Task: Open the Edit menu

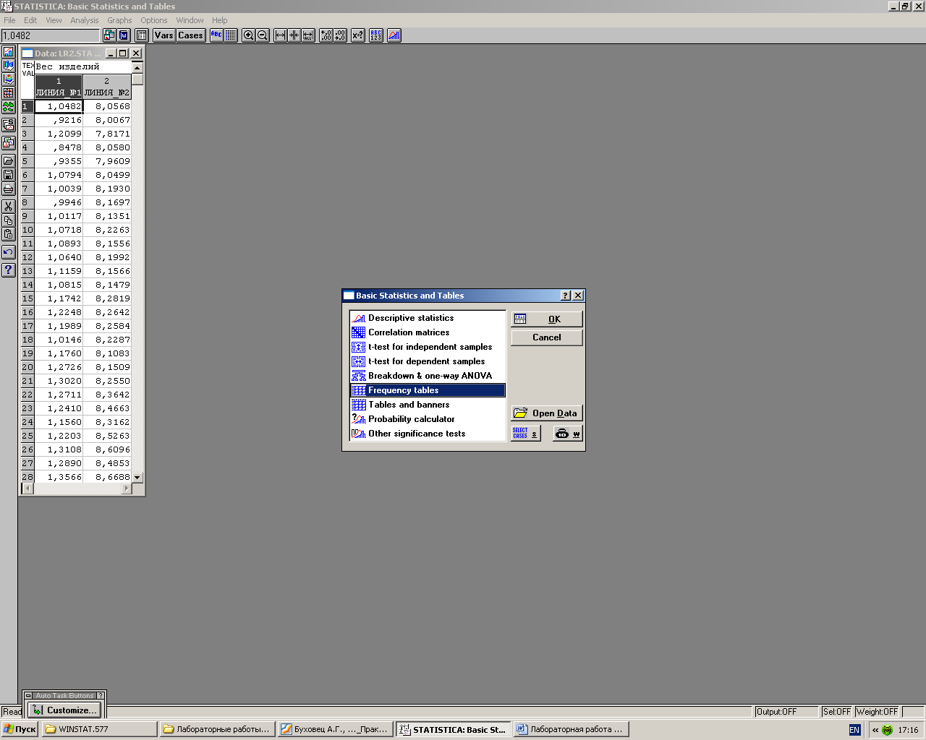Action: 30,20
